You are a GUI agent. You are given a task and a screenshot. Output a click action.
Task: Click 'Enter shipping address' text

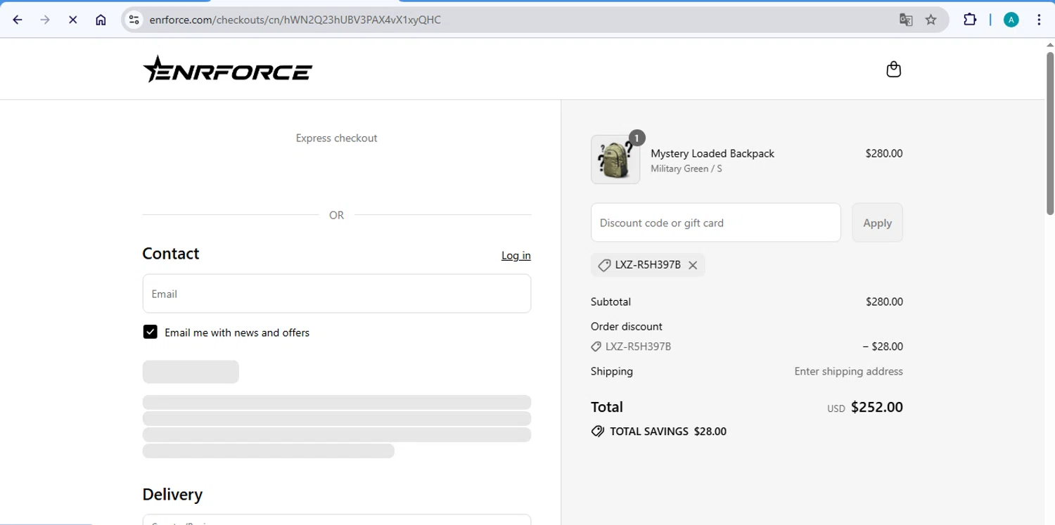click(849, 371)
